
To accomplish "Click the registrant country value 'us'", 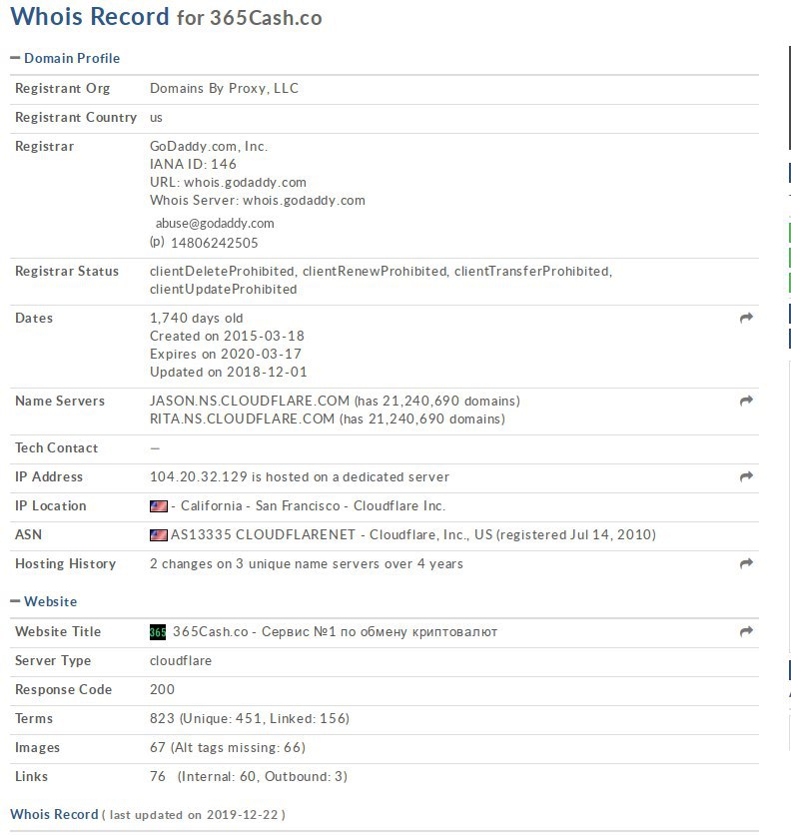I will point(156,117).
